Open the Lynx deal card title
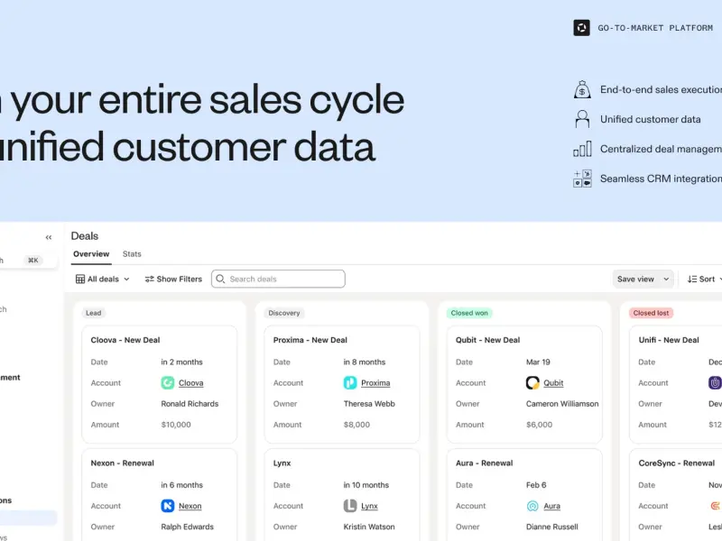The image size is (722, 541). (x=282, y=463)
